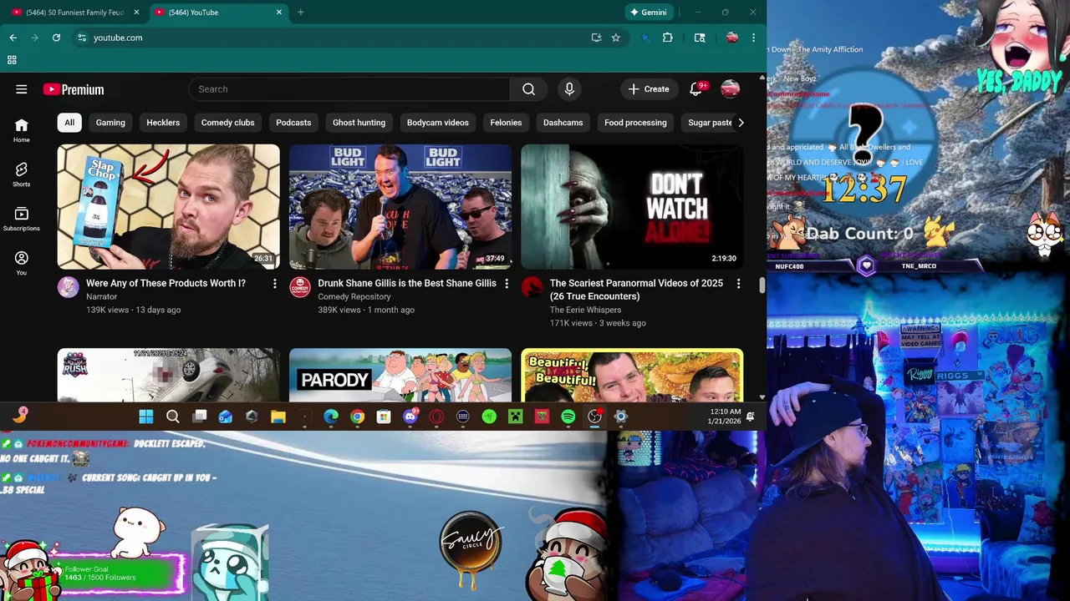Image resolution: width=1070 pixels, height=601 pixels.
Task: Reload the page in Chrome
Action: pyautogui.click(x=56, y=38)
